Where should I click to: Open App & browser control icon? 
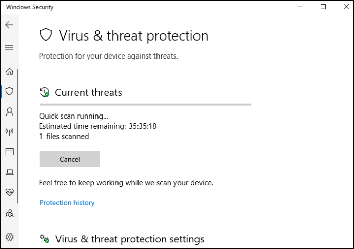tap(9, 151)
